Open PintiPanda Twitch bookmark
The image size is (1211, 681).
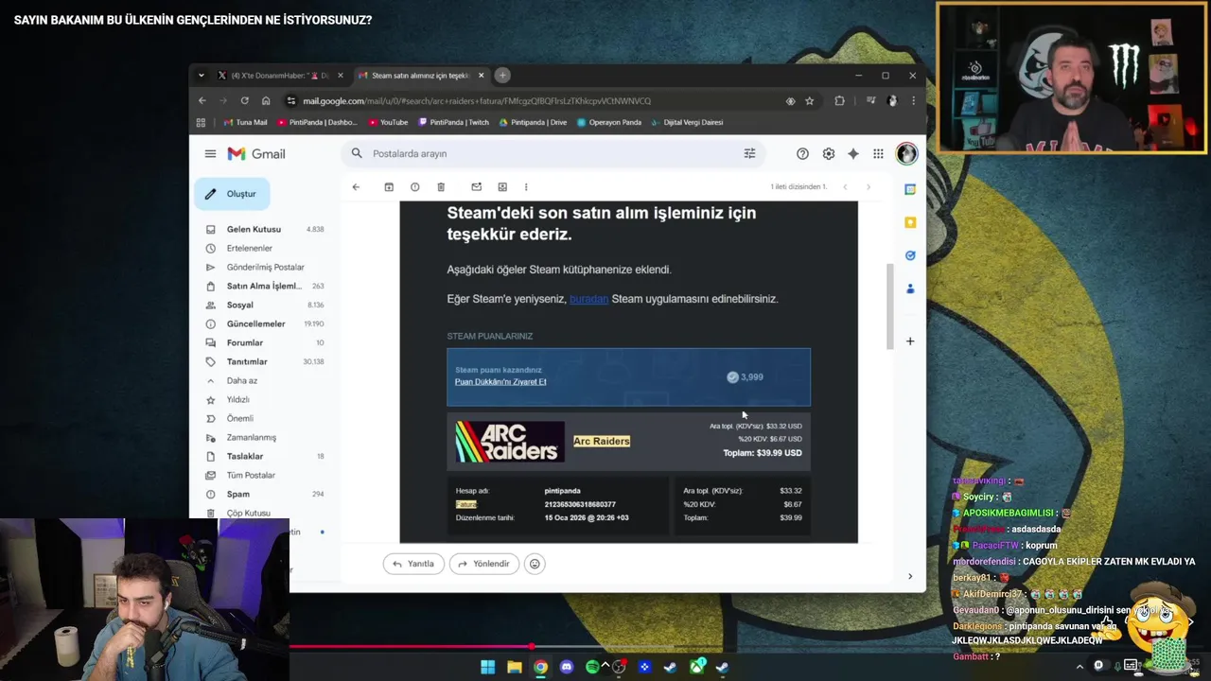[453, 122]
